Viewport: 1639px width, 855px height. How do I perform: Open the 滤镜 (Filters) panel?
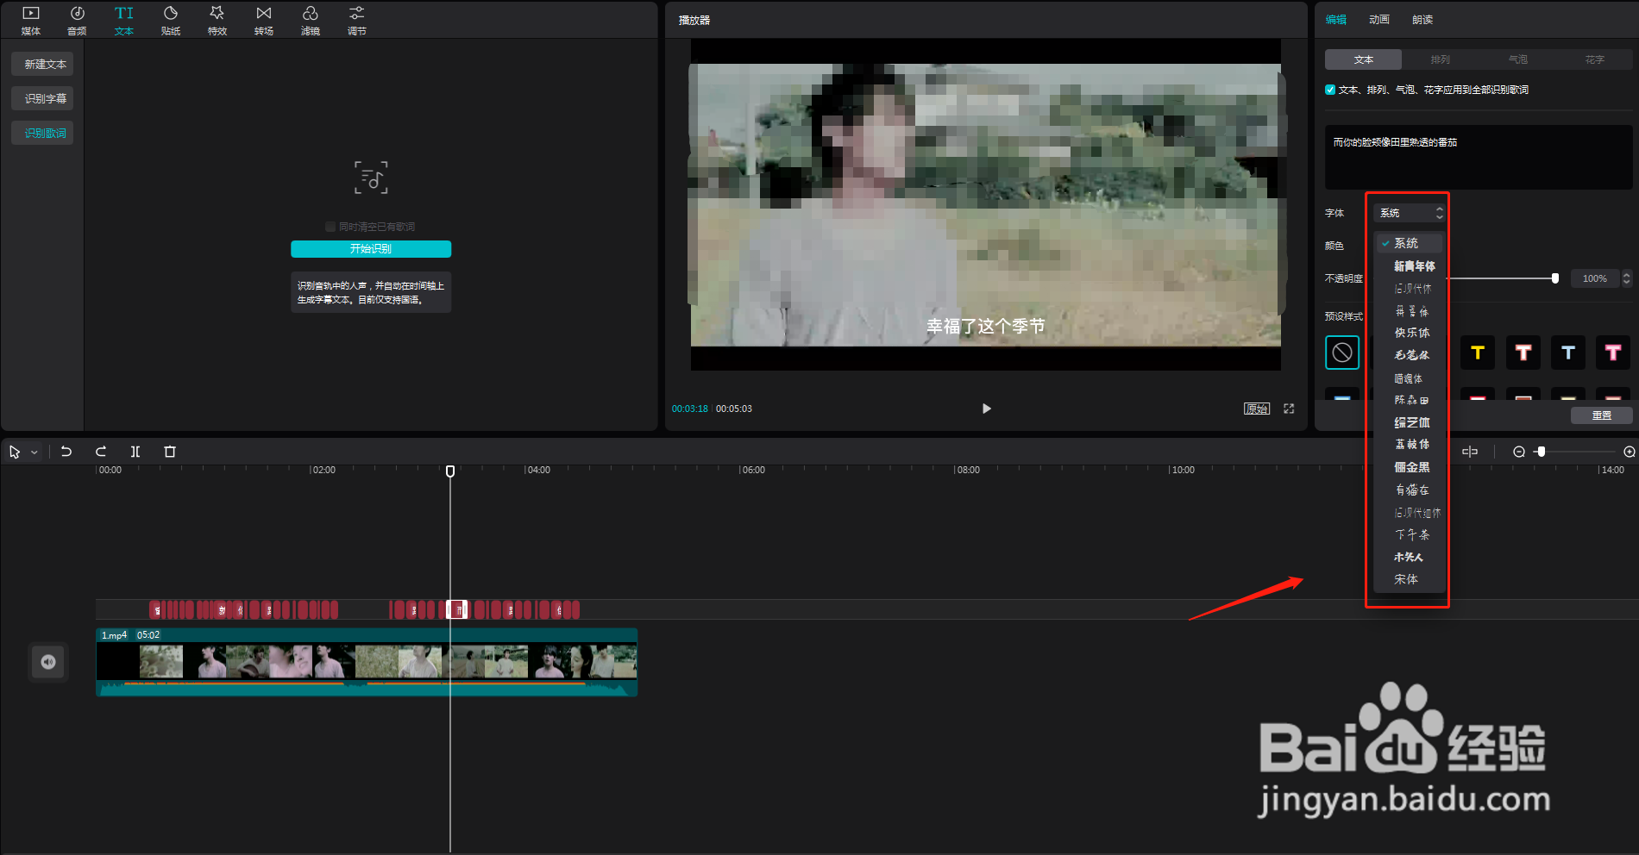point(311,21)
